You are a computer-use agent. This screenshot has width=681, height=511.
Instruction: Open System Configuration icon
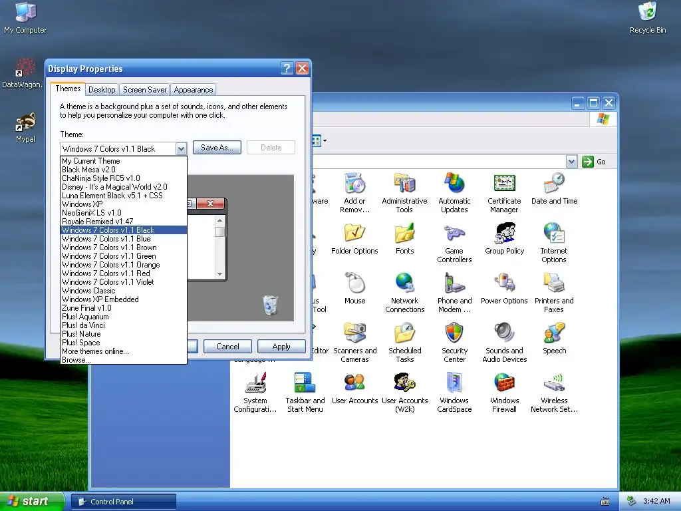255,383
